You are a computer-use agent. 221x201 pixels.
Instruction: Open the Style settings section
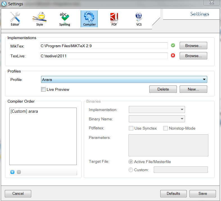(40, 19)
